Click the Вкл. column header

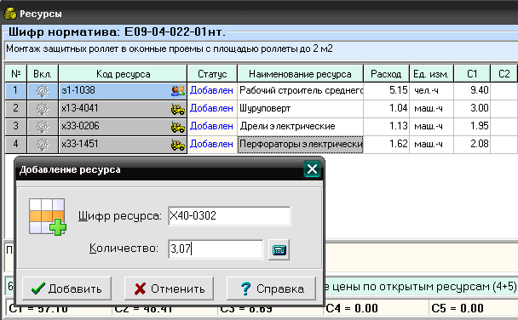pos(43,73)
